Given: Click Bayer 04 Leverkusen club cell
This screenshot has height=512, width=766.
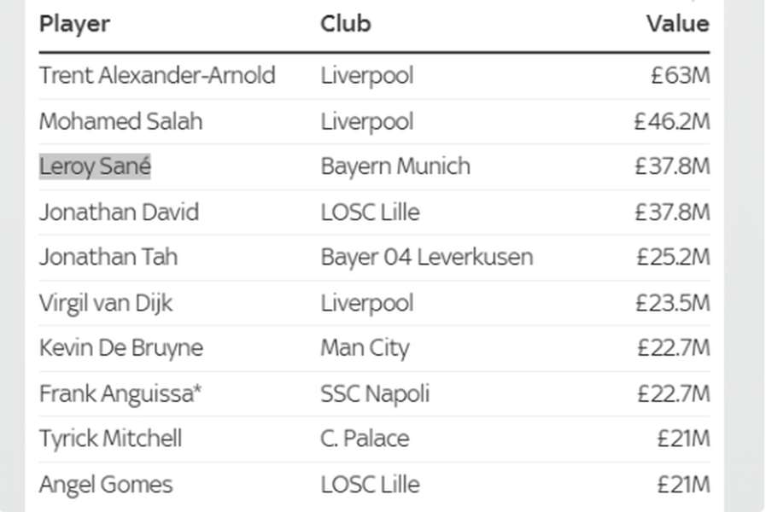Looking at the screenshot, I should pos(427,257).
